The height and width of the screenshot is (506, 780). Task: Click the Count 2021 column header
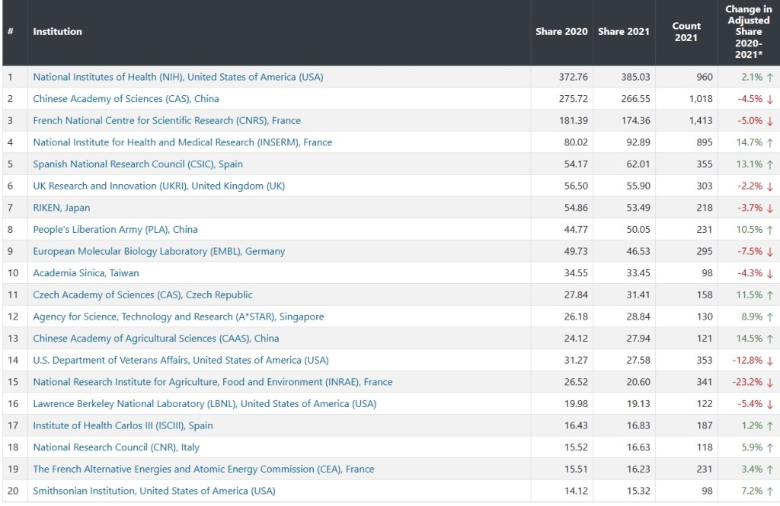pos(686,32)
